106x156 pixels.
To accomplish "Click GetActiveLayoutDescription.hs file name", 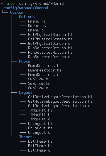I will (60, 101).
